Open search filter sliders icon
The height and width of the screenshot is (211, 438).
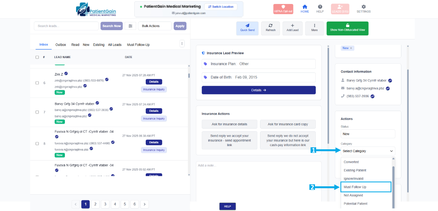pos(131,26)
